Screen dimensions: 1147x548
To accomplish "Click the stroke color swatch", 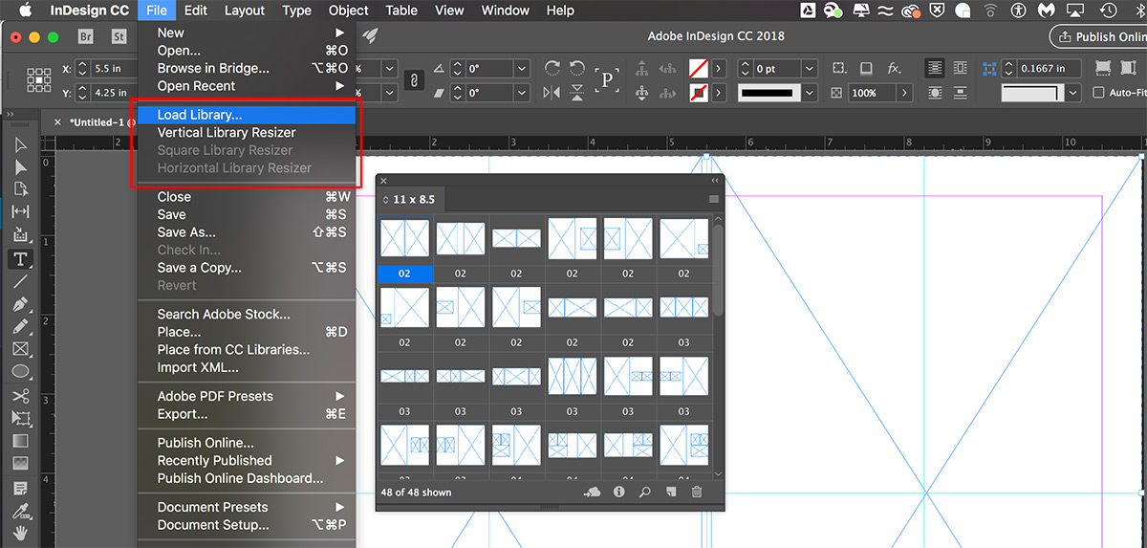I will pyautogui.click(x=700, y=93).
